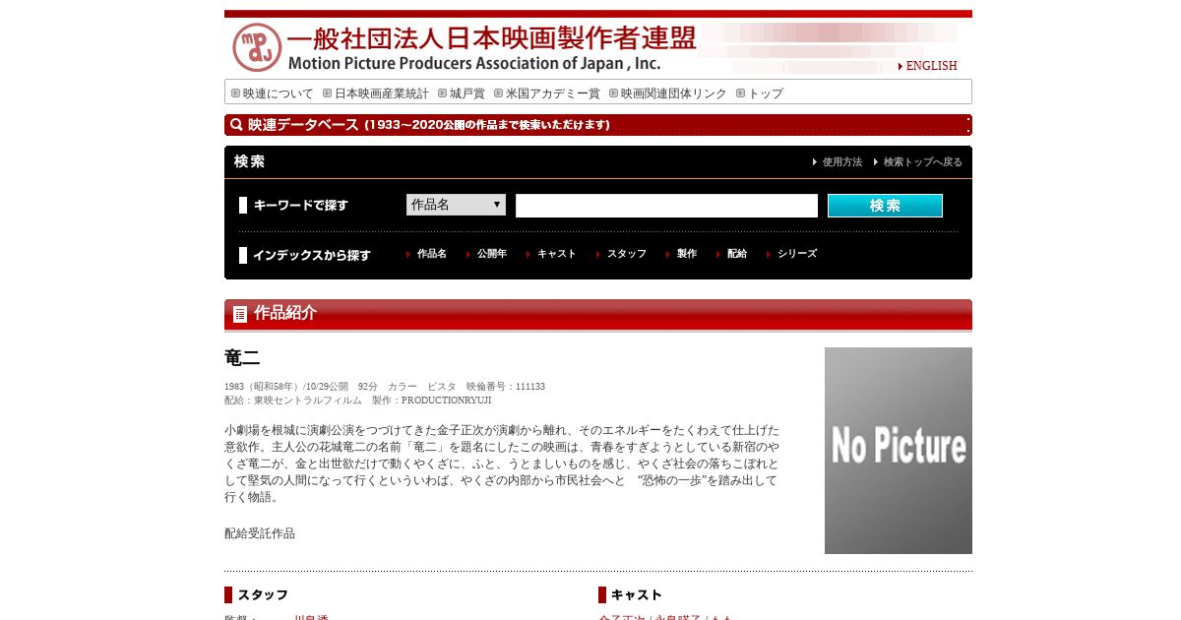Browse index by 作品名
Viewport: 1181px width, 620px height.
point(432,254)
